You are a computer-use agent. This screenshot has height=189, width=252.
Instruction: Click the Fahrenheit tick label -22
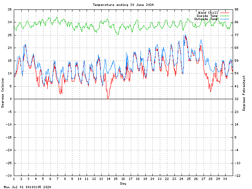coord(237,176)
